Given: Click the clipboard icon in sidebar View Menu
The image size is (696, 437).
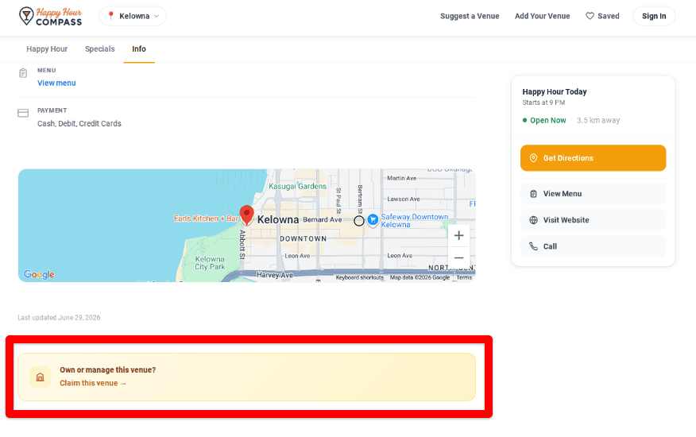Looking at the screenshot, I should (x=534, y=194).
